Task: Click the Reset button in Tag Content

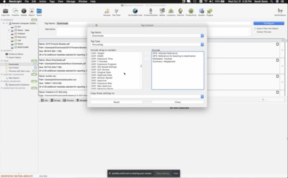Action: (116, 102)
